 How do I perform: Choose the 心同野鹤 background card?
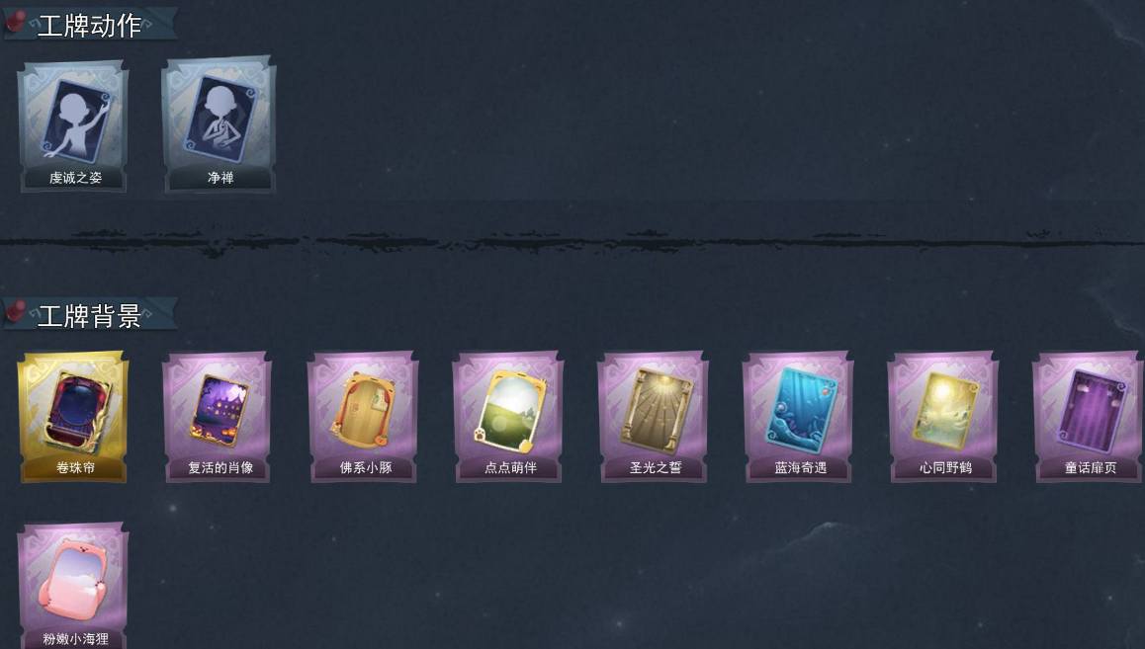pos(943,417)
